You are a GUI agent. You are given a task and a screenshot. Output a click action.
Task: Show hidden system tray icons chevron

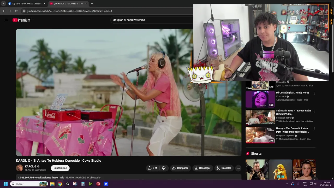(287, 184)
